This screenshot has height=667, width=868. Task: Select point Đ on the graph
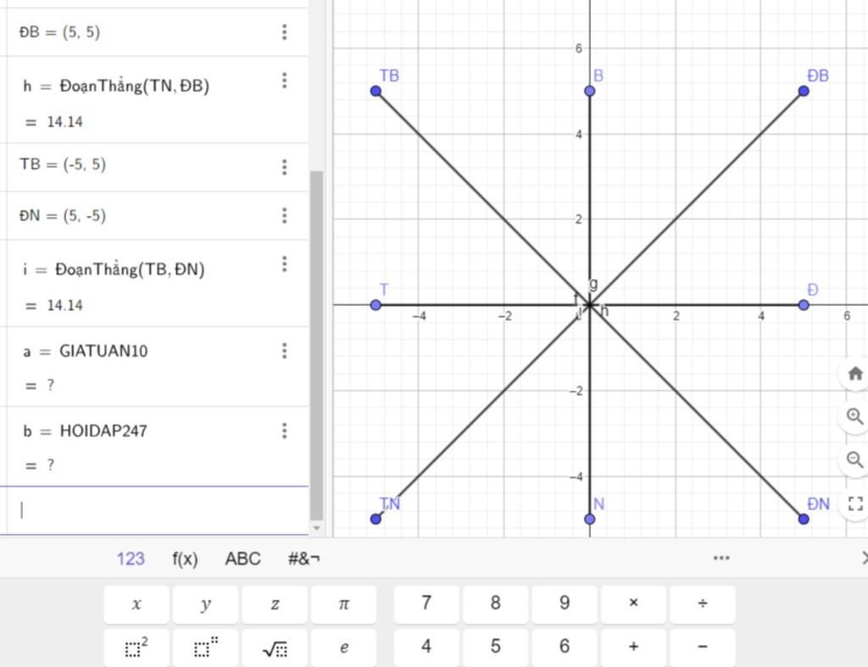[x=804, y=305]
